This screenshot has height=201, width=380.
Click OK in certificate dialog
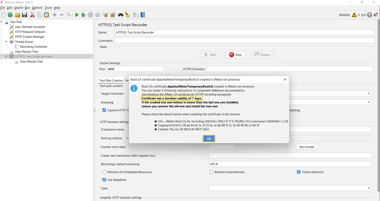(x=209, y=139)
